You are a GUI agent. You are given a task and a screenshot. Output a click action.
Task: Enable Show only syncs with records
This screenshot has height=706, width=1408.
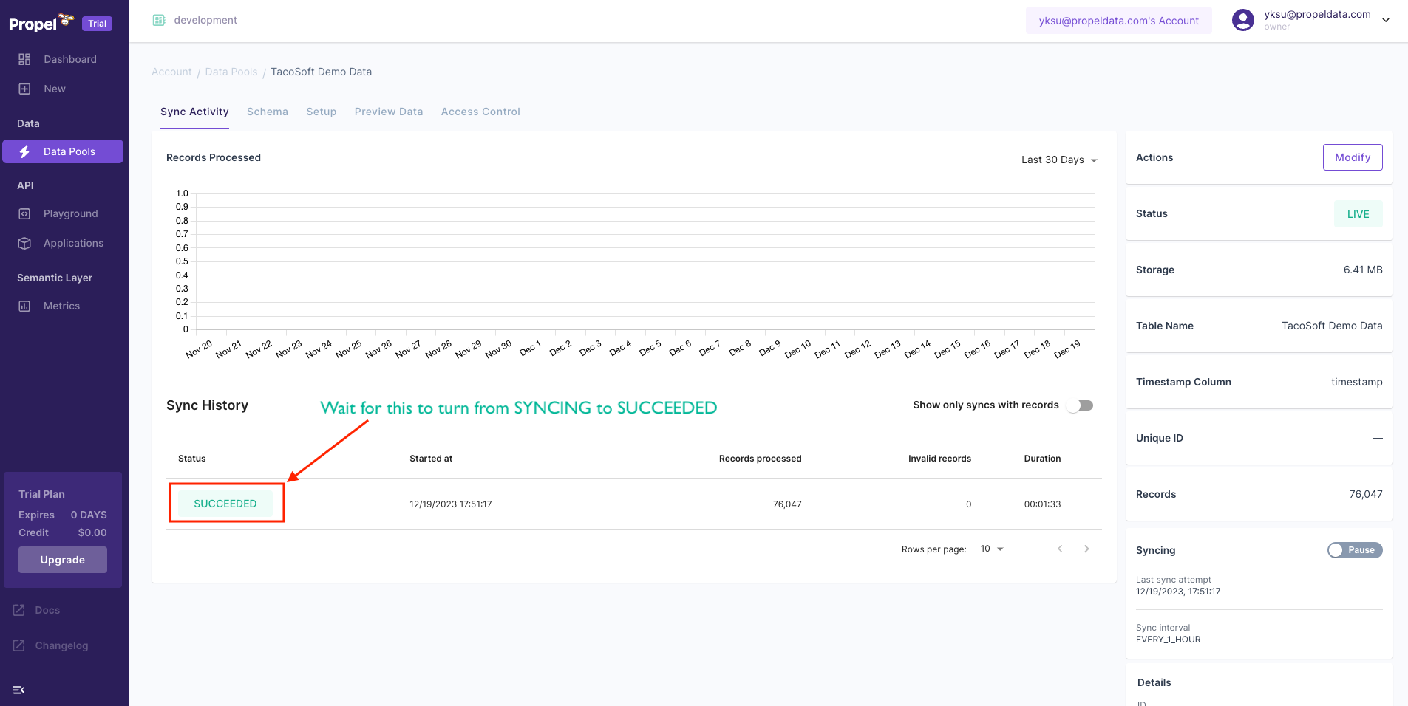tap(1080, 405)
